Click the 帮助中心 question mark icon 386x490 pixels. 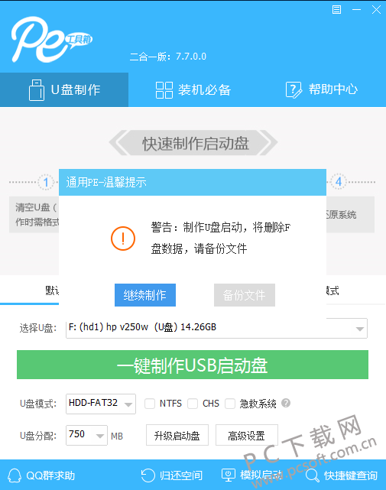(294, 90)
